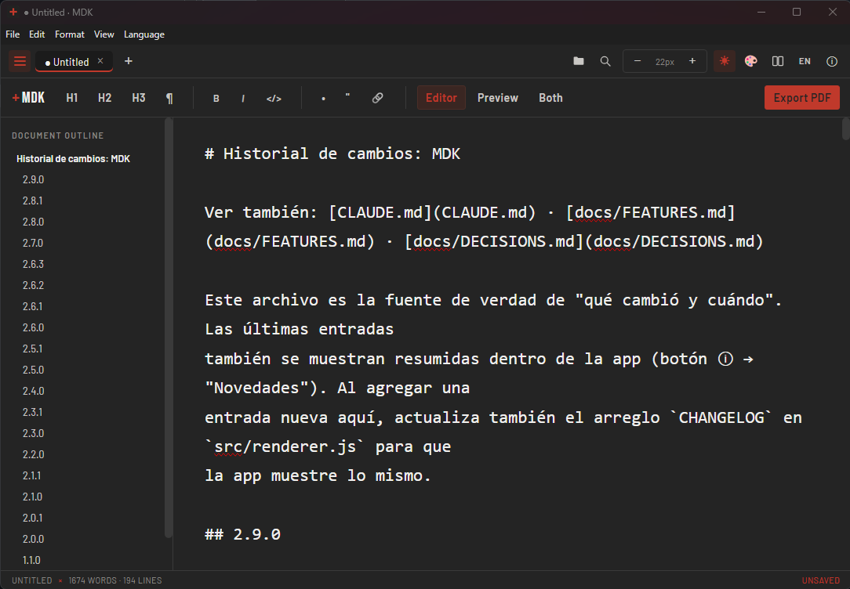Switch to Both view mode
850x589 pixels.
pyautogui.click(x=550, y=98)
